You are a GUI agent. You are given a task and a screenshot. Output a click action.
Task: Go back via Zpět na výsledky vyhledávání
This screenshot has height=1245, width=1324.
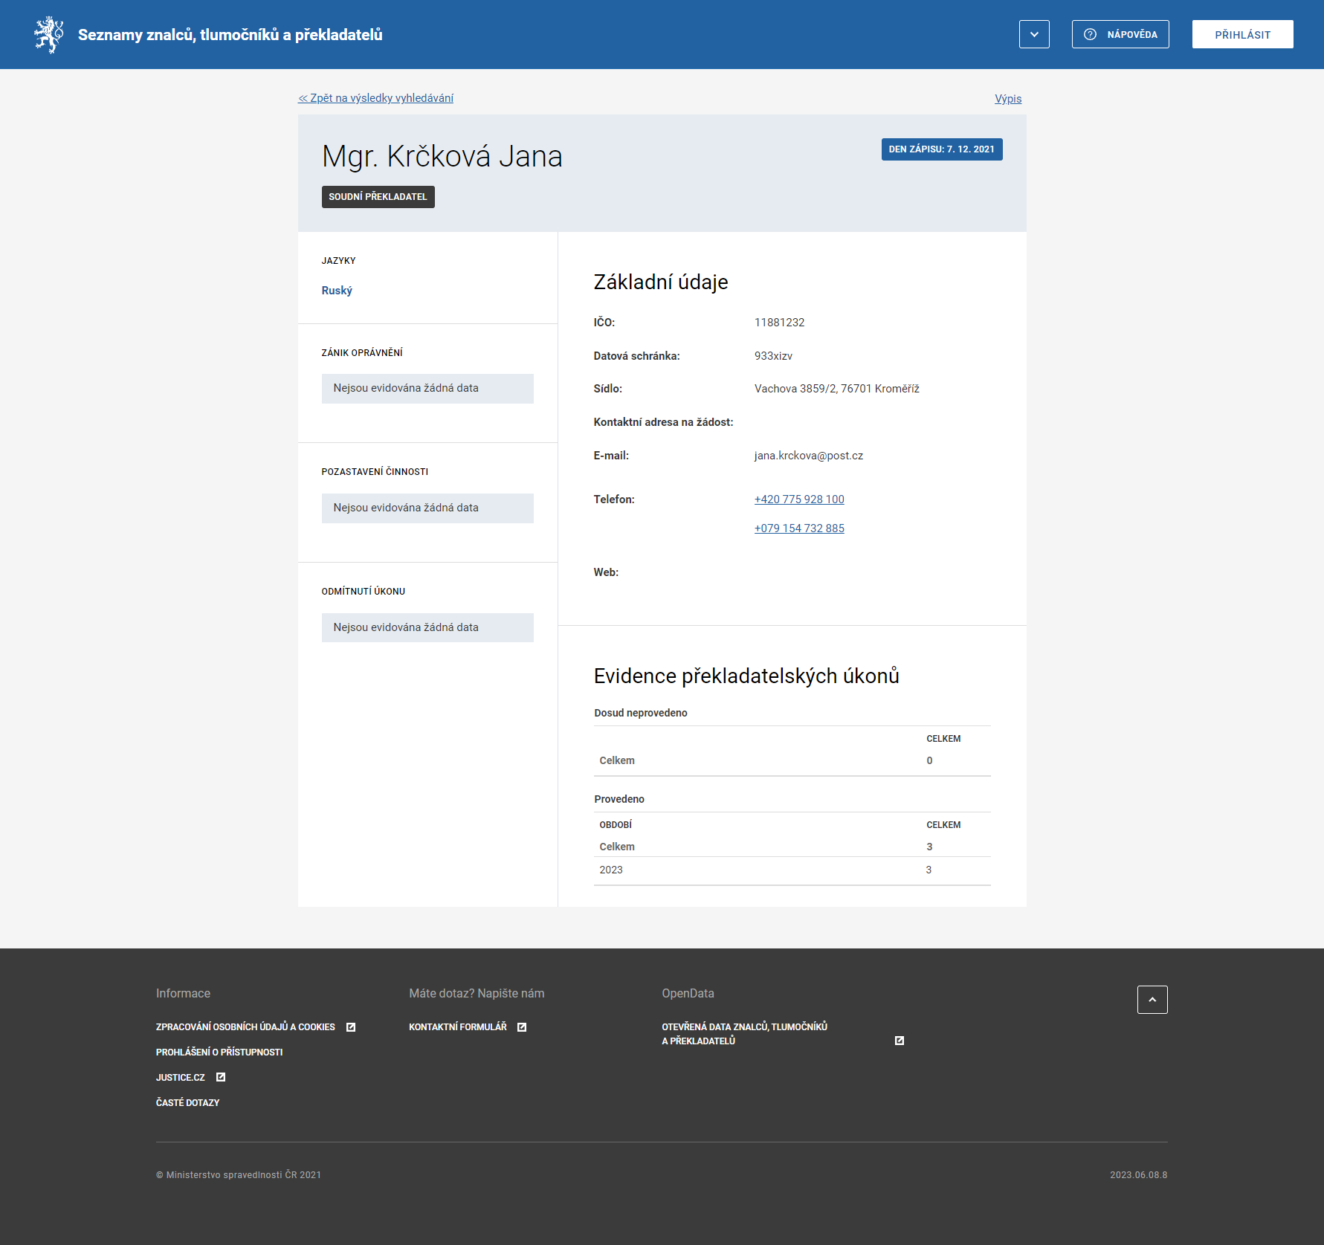(x=375, y=98)
